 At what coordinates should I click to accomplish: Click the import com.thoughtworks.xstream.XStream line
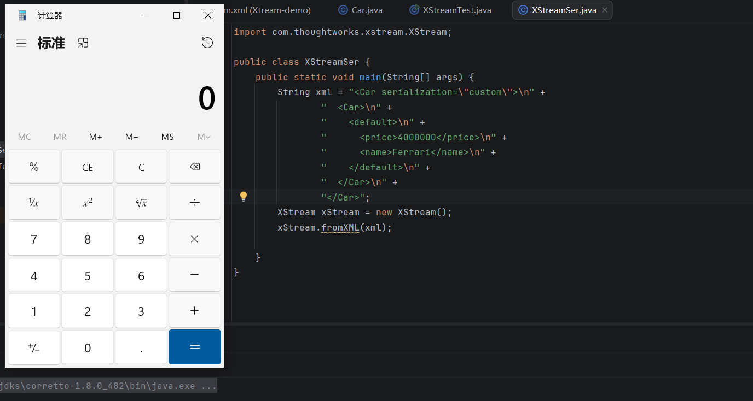click(x=343, y=32)
